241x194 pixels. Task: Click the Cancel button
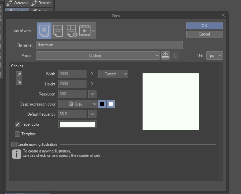click(x=204, y=34)
